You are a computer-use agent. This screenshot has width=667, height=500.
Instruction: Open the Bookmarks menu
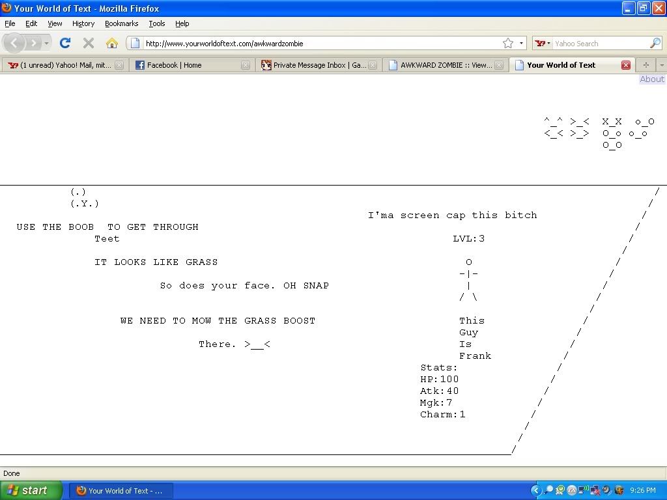122,23
